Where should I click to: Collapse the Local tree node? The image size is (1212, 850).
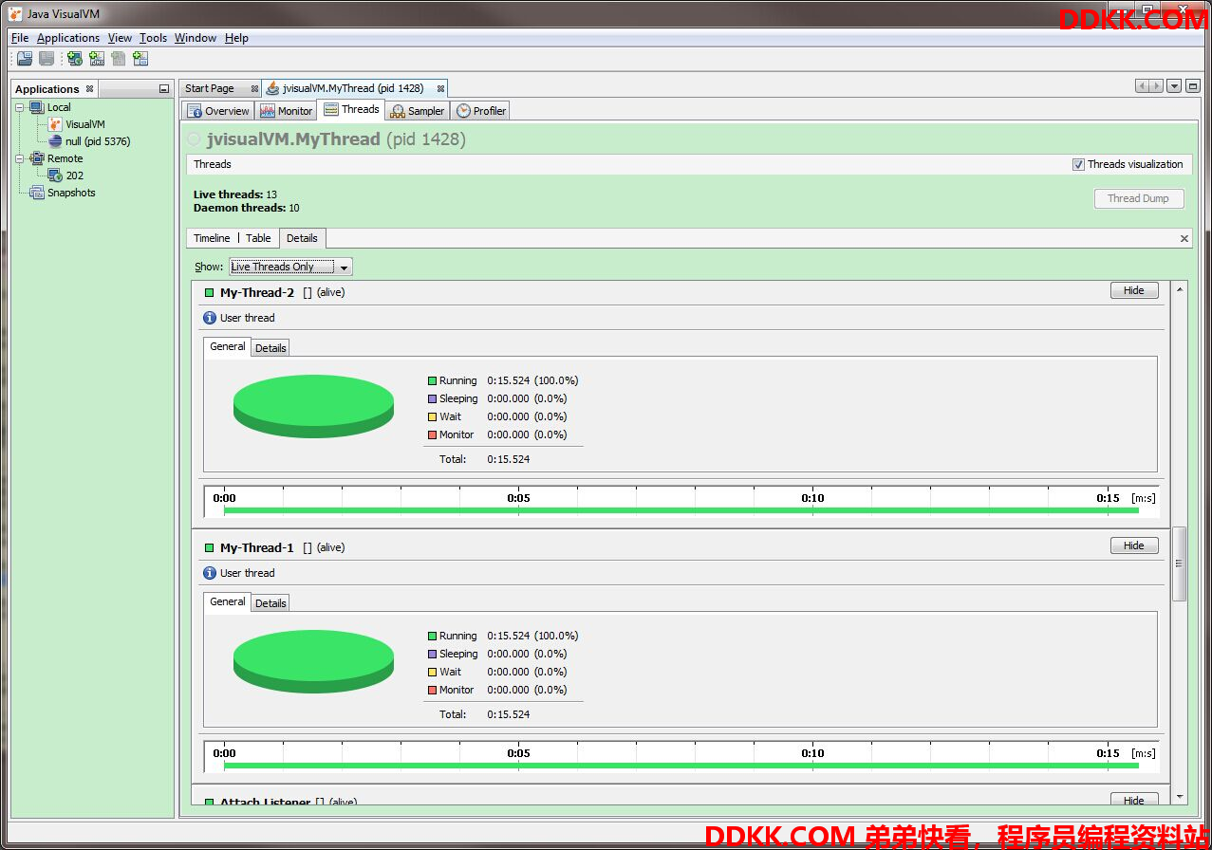pos(20,107)
